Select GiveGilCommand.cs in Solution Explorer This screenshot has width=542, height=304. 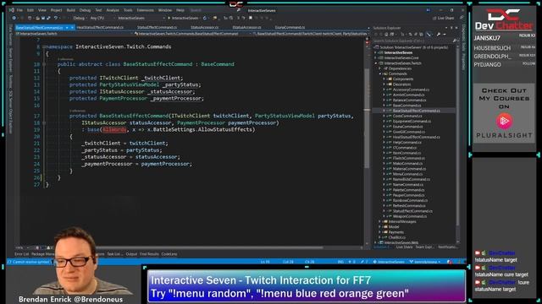click(408, 132)
